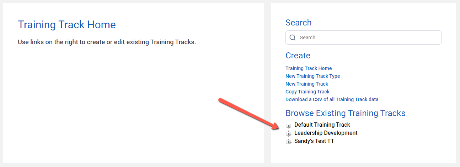Image resolution: width=460 pixels, height=167 pixels.
Task: Click the magnifying glass search icon
Action: pos(293,38)
